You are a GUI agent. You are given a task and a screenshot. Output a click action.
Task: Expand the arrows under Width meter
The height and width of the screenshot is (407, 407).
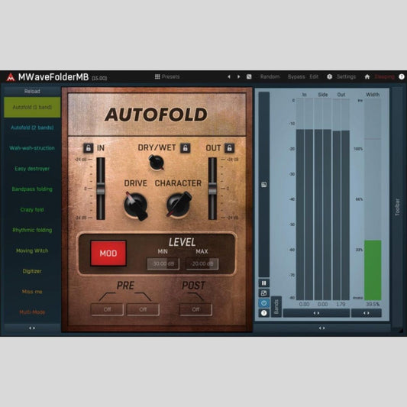click(x=367, y=313)
